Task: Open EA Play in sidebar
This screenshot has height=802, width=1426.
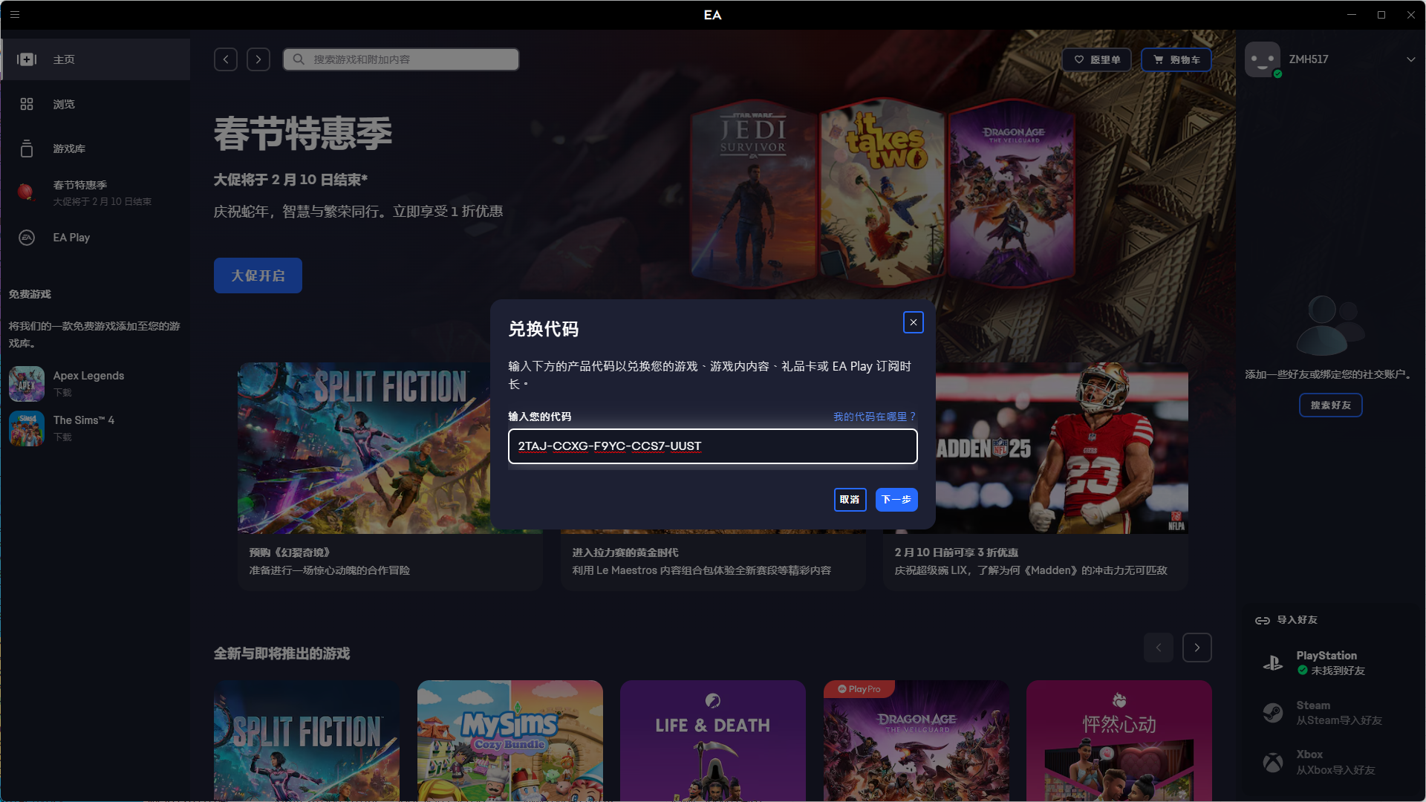Action: [x=95, y=238]
